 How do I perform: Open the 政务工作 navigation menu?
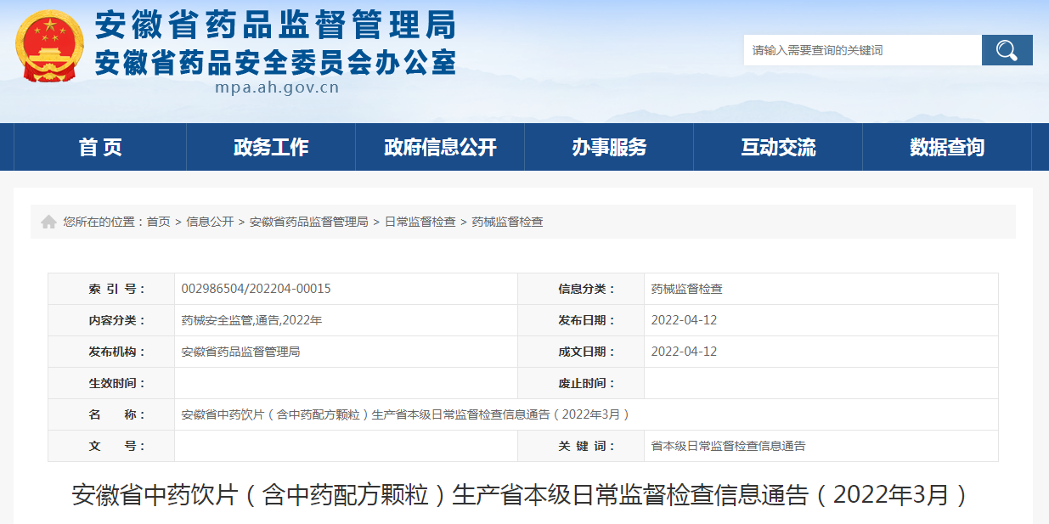tap(271, 147)
